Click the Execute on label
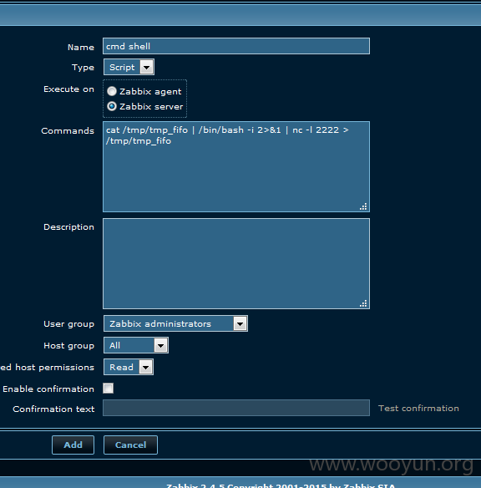Image resolution: width=481 pixels, height=488 pixels. pos(68,89)
